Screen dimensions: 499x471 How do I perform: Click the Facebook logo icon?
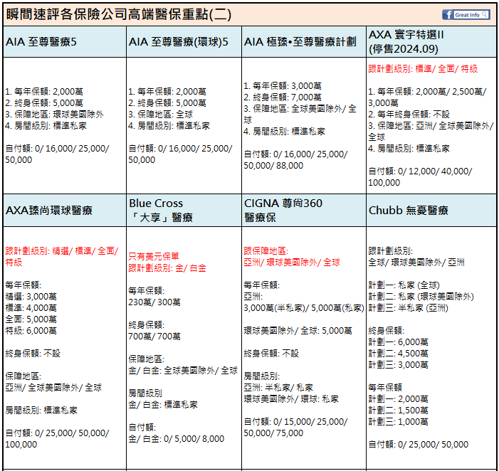pos(447,15)
